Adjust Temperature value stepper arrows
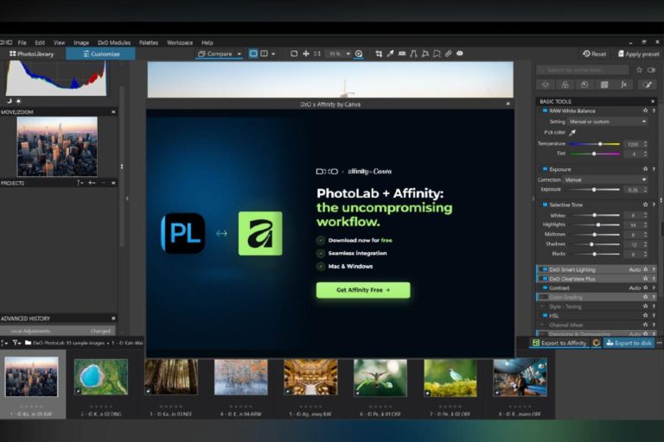Image resolution: width=664 pixels, height=442 pixels. coord(645,144)
